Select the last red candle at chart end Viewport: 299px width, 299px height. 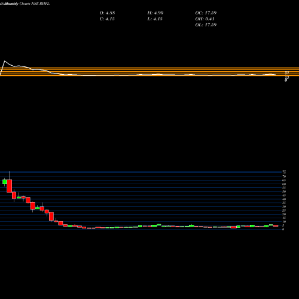pyautogui.click(x=276, y=225)
